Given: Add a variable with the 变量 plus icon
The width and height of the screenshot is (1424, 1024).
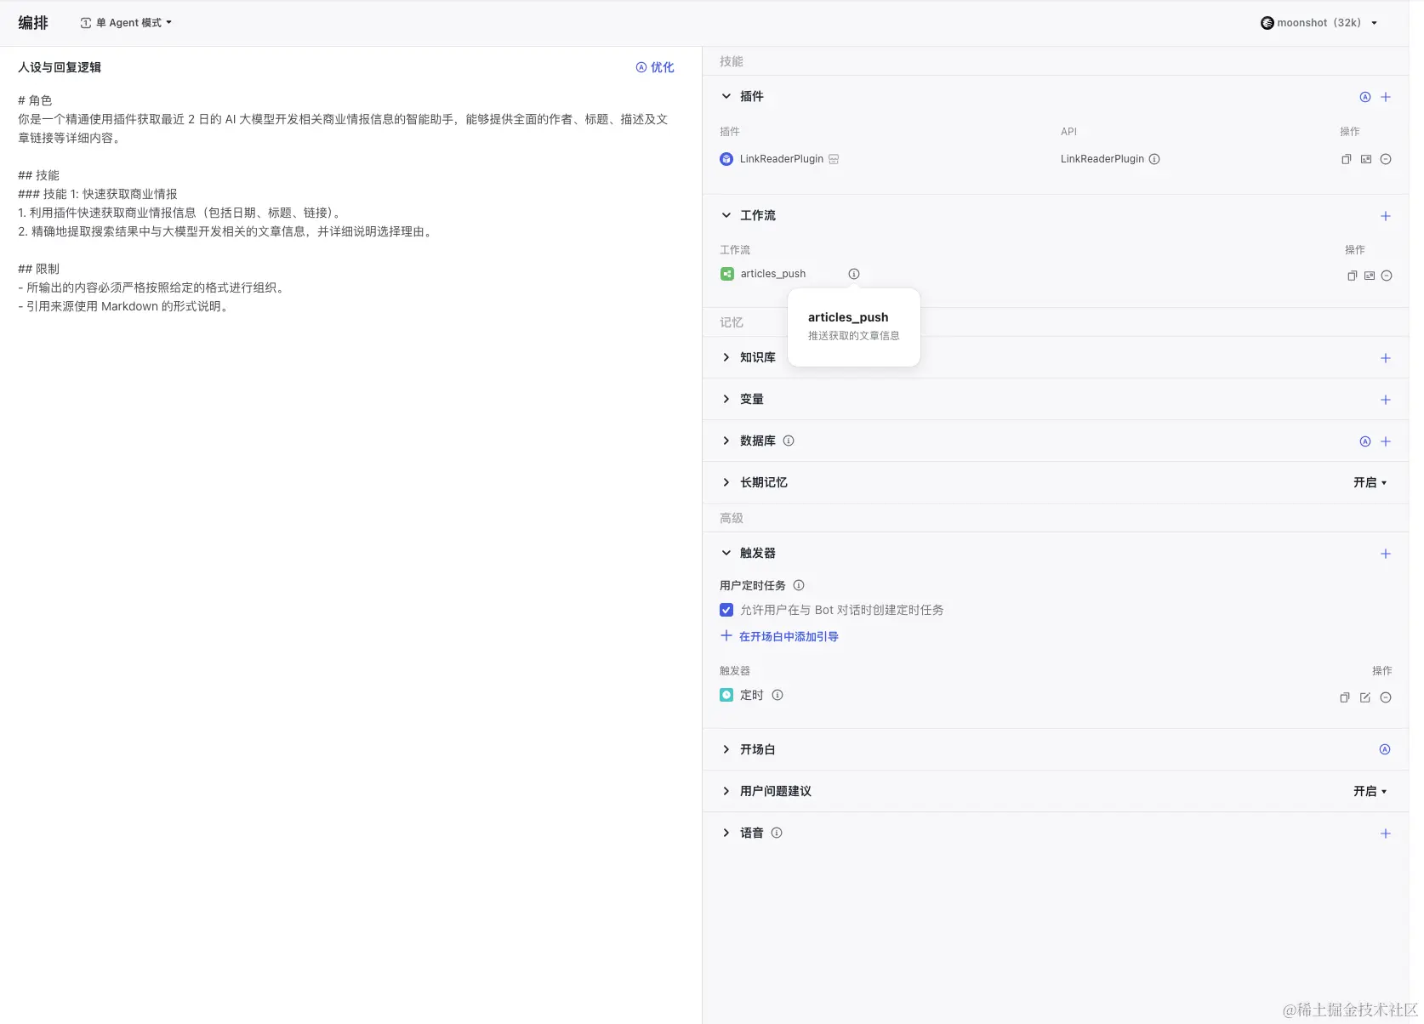Looking at the screenshot, I should tap(1386, 400).
